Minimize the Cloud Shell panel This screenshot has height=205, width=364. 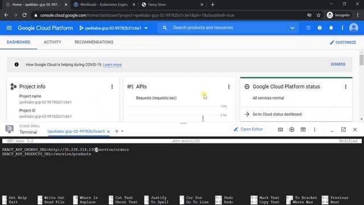[x=332, y=130]
